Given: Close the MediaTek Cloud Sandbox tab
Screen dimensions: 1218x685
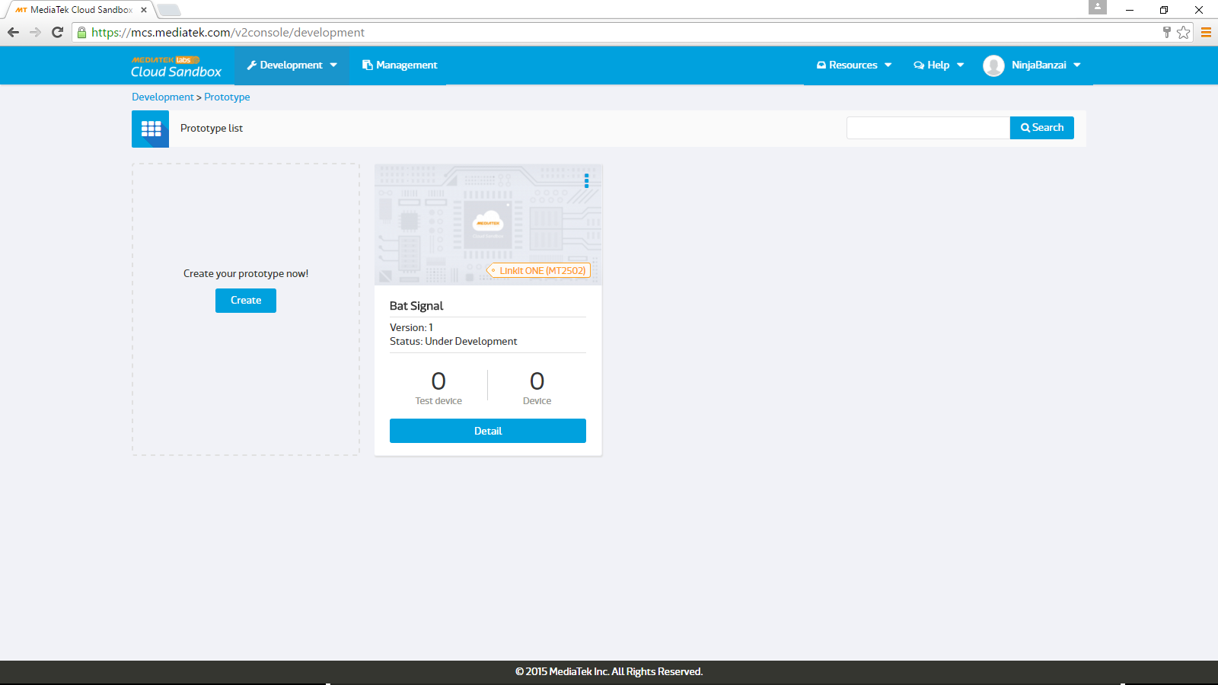Looking at the screenshot, I should click(x=144, y=10).
